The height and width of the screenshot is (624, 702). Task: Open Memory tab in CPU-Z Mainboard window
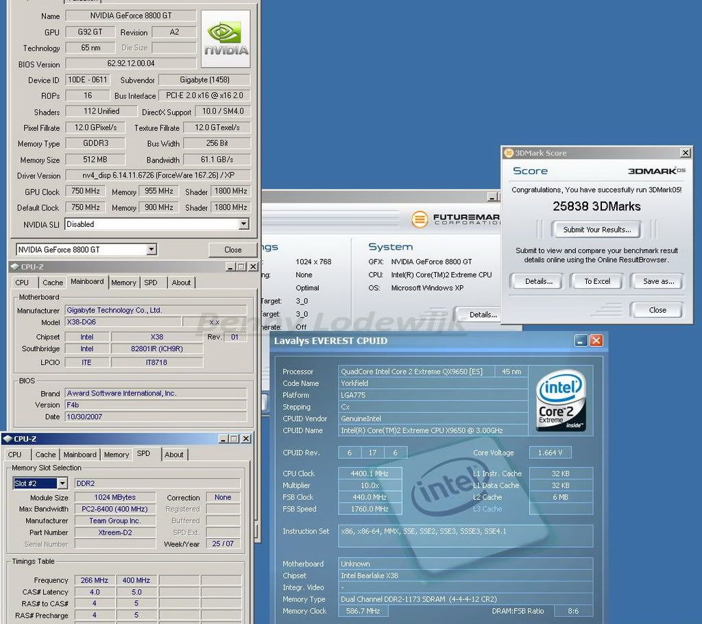(123, 283)
